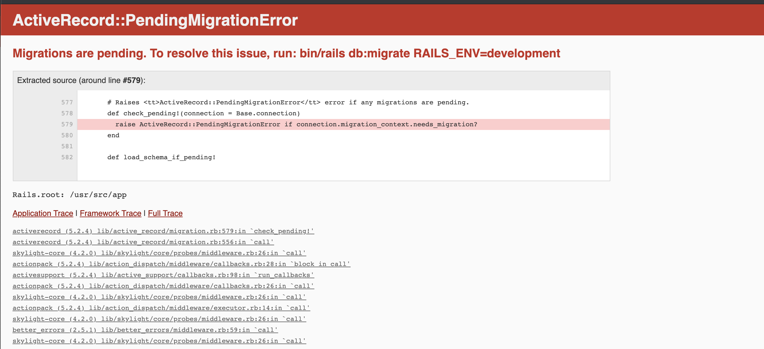764x349 pixels.
Task: Open the last skylight-core middleware.rb:26 frame
Action: pyautogui.click(x=159, y=341)
